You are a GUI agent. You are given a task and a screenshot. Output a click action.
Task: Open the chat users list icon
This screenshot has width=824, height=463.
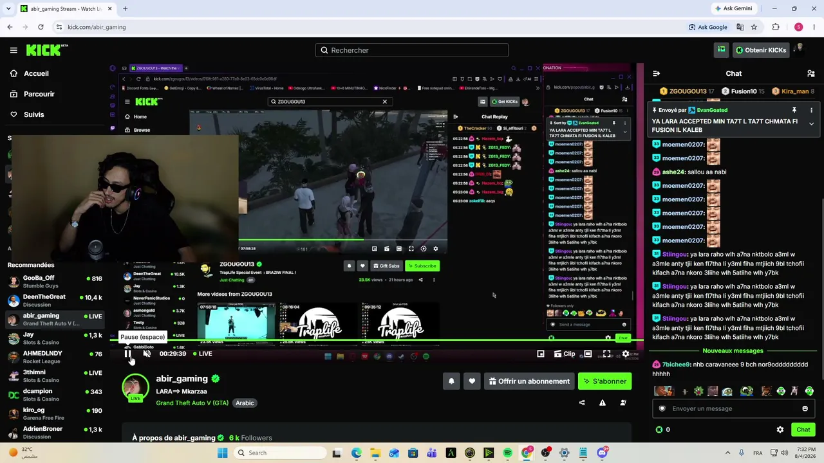point(811,73)
